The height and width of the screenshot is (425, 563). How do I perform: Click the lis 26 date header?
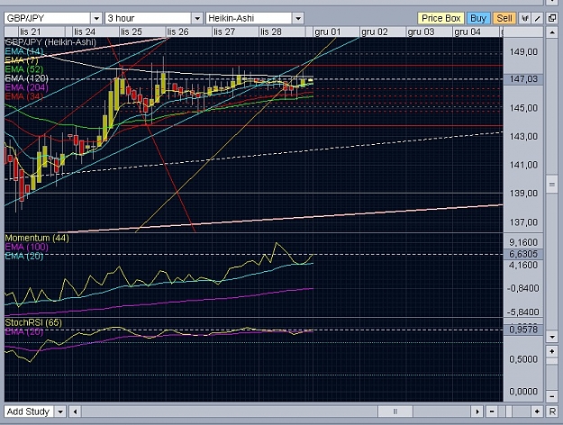[x=178, y=32]
